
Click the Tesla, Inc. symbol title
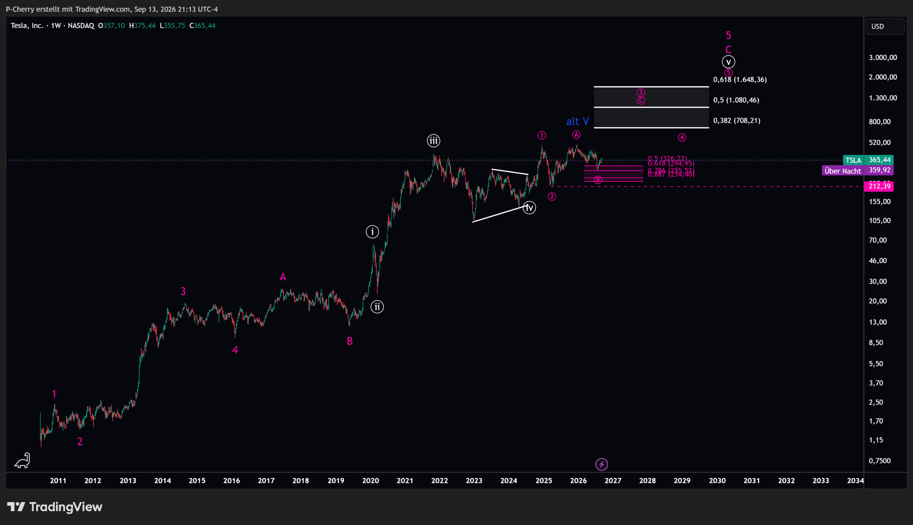pyautogui.click(x=27, y=26)
